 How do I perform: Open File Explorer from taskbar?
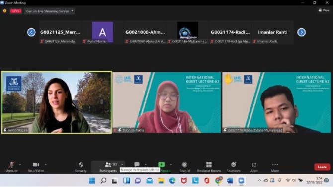161,181
